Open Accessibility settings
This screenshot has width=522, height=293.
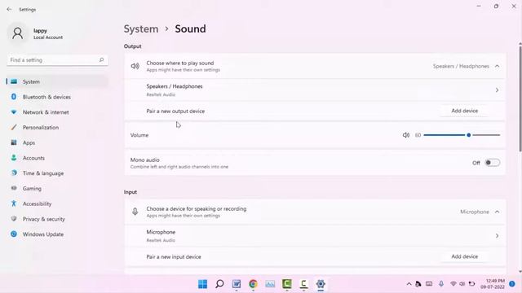pos(57,203)
